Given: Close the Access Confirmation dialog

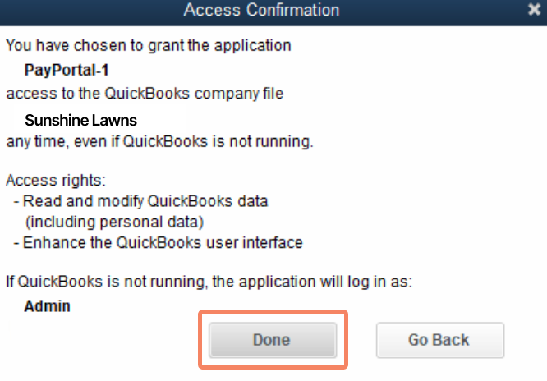Looking at the screenshot, I should pos(534,9).
